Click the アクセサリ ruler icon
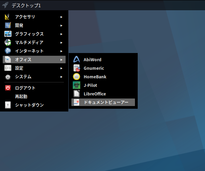205x171 pixels. pos(7,17)
